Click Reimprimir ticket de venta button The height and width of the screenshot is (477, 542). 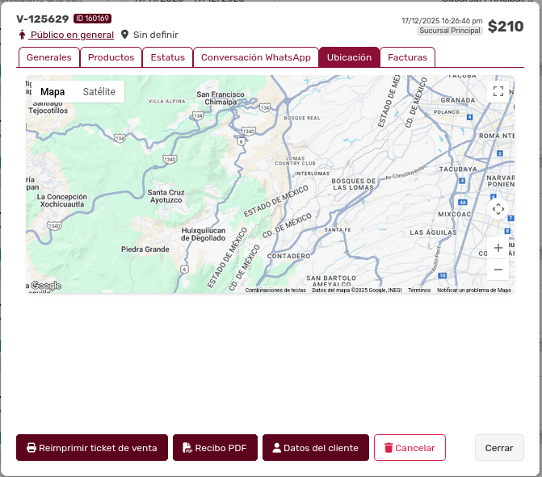coord(92,448)
